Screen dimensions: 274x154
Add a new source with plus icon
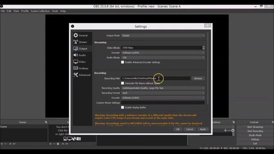click(51, 144)
